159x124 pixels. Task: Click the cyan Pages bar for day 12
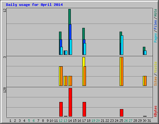[61, 51]
